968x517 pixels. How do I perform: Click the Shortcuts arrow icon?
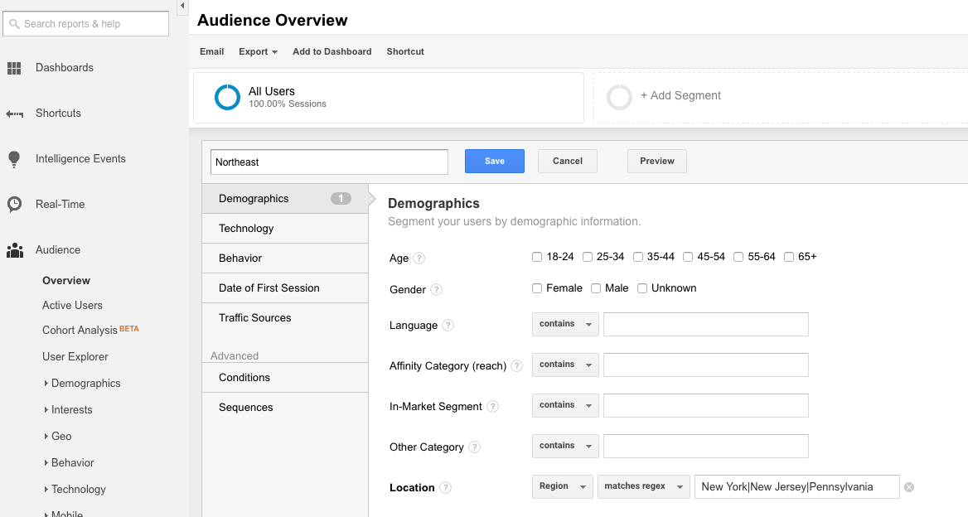pos(14,114)
